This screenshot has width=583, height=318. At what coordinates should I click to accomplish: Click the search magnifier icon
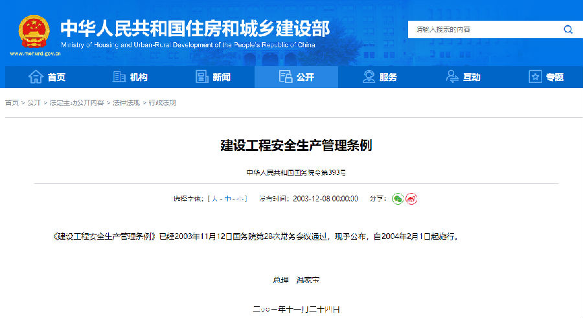(567, 30)
